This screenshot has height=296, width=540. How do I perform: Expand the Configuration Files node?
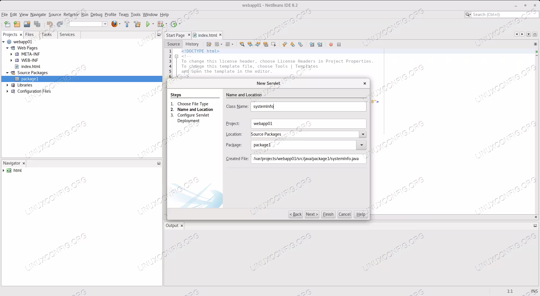tap(7, 91)
